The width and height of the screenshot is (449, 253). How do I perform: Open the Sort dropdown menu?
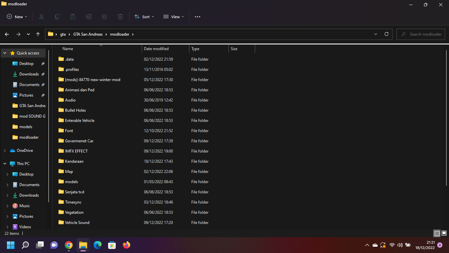click(144, 17)
